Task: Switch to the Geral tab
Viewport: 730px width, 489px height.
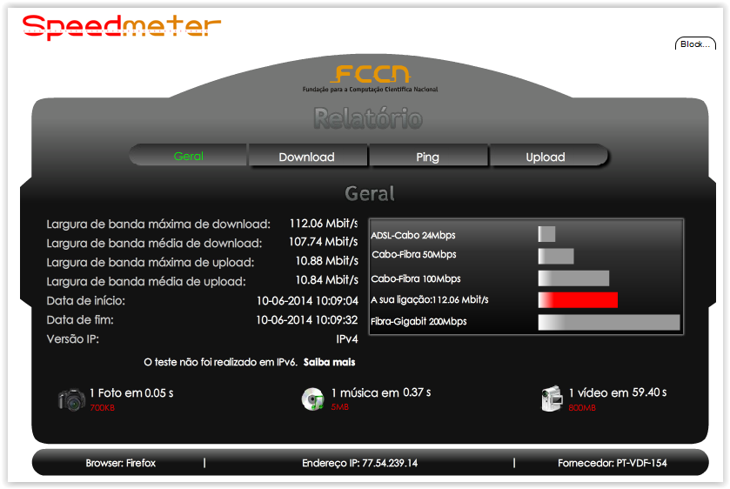Action: (189, 156)
